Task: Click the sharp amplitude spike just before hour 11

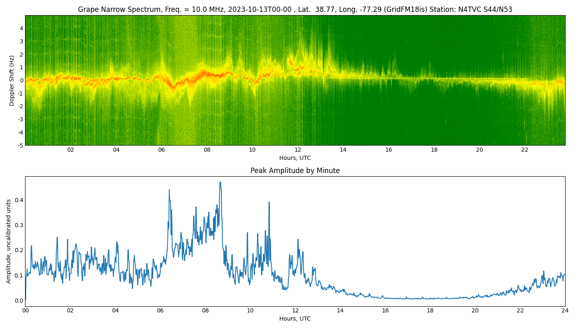Action: 269,202
